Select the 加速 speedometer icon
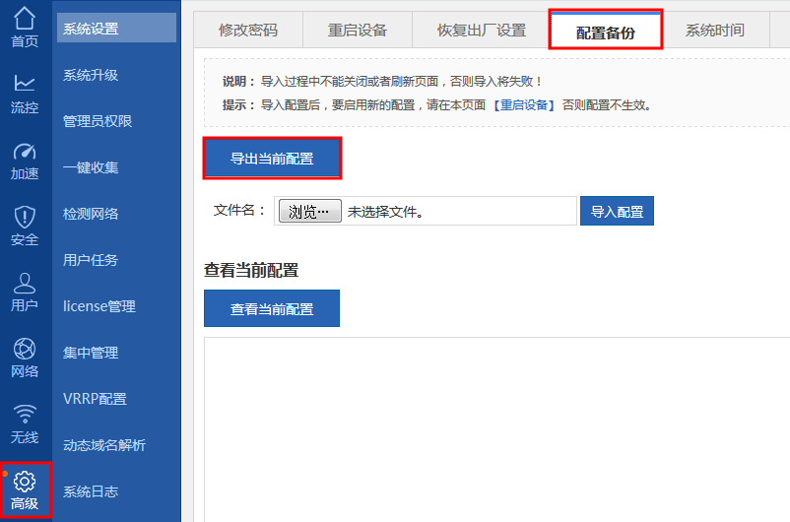Image resolution: width=790 pixels, height=522 pixels. tap(26, 152)
